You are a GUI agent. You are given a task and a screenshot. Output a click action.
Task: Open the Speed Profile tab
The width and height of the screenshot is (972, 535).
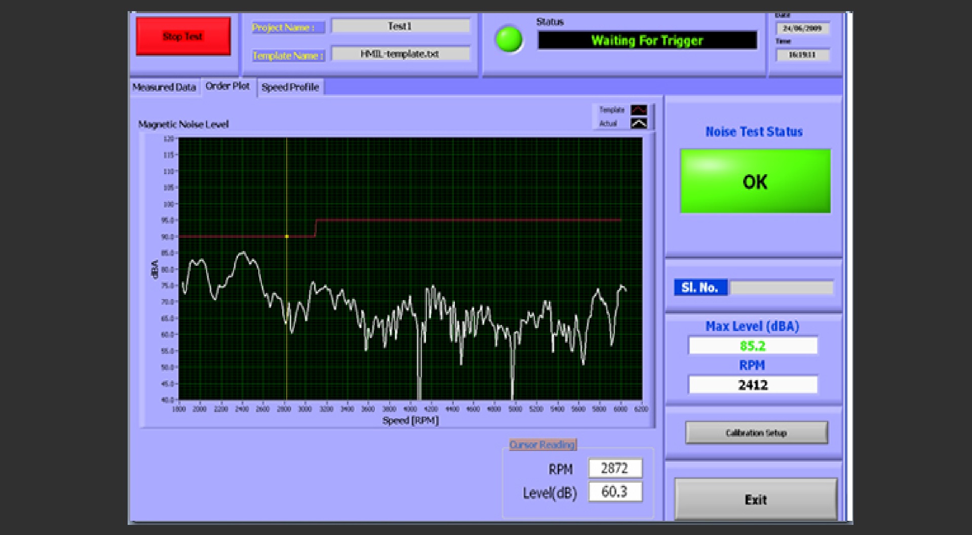click(x=290, y=87)
